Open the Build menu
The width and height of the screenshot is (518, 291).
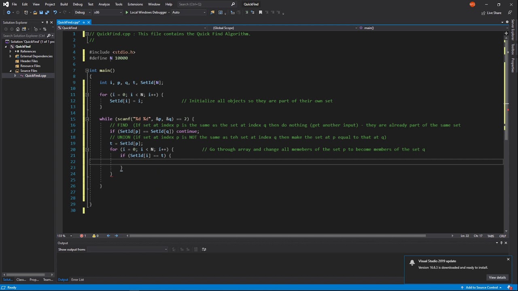click(64, 4)
